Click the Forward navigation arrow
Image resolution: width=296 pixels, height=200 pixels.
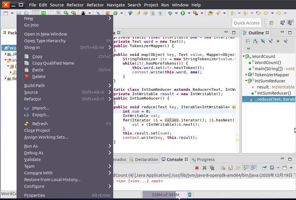pyautogui.click(x=279, y=13)
